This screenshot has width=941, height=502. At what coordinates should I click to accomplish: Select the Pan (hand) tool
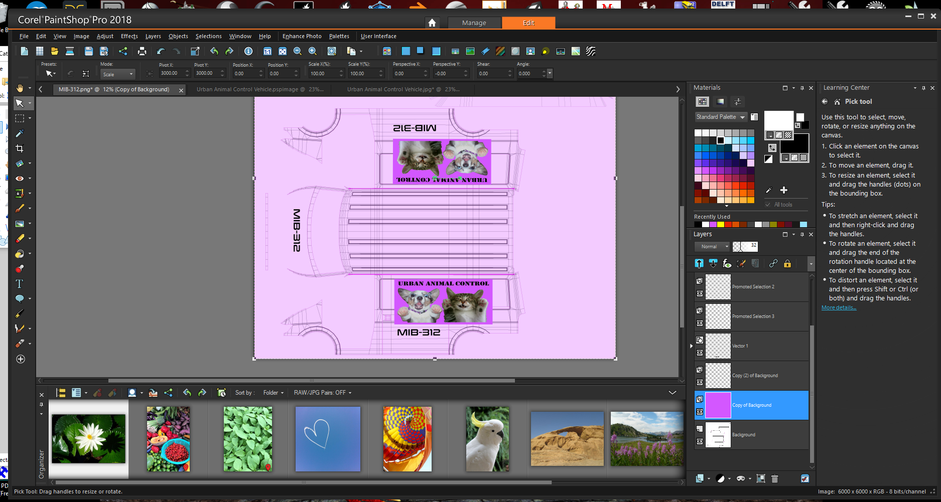20,88
